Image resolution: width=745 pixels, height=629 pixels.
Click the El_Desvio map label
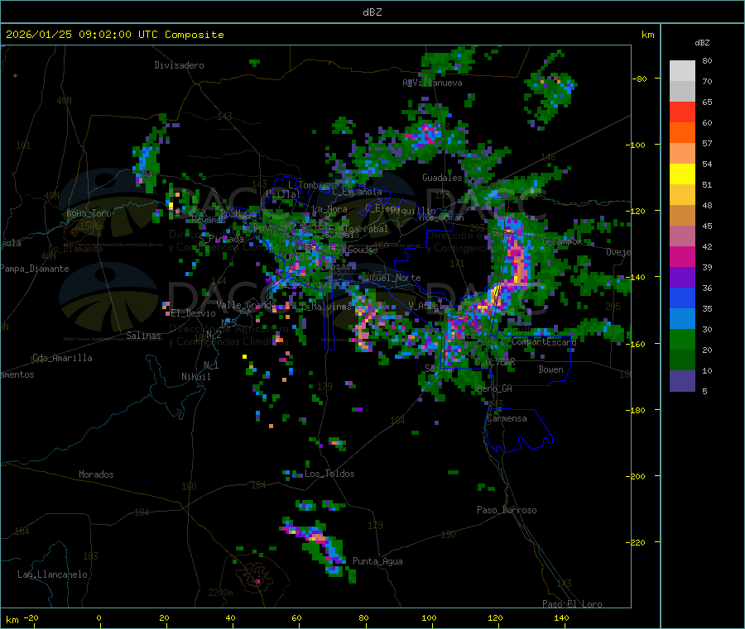coord(194,313)
